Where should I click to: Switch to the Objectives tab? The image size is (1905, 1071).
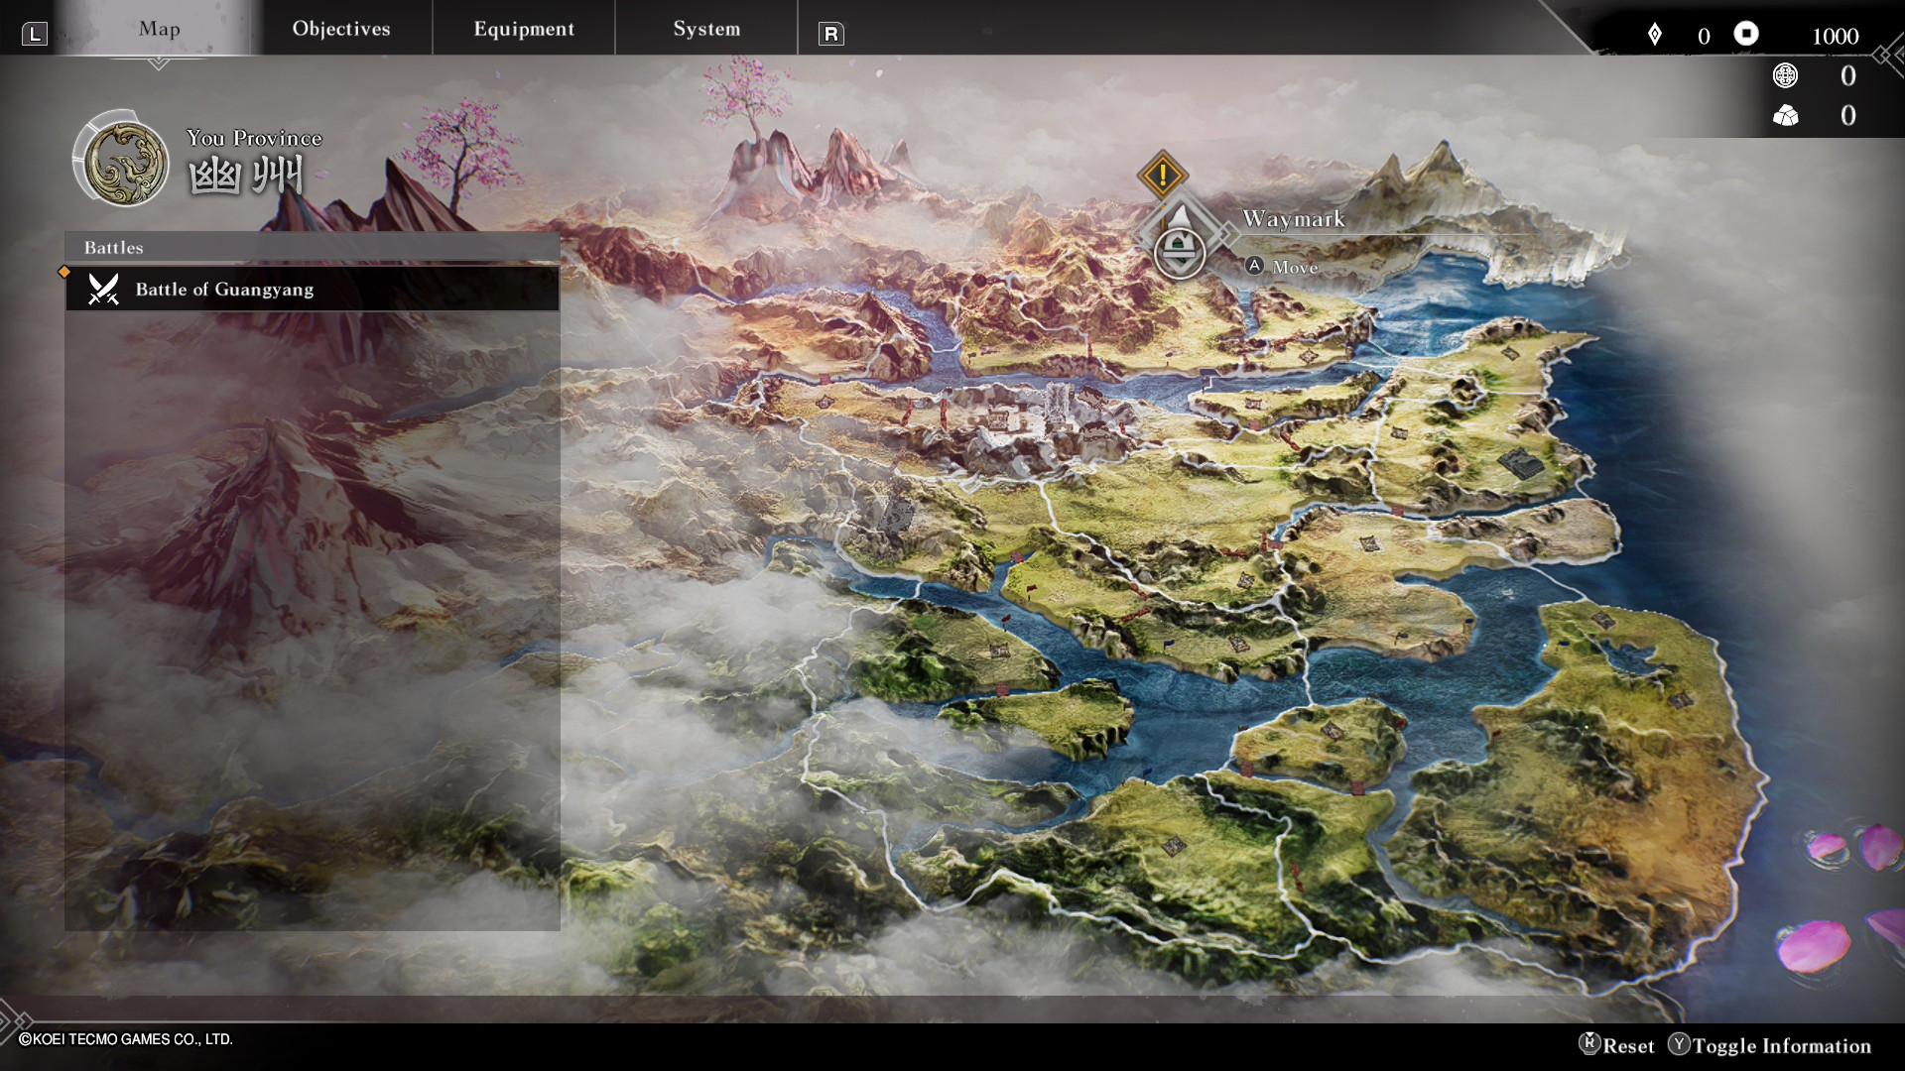click(x=341, y=29)
